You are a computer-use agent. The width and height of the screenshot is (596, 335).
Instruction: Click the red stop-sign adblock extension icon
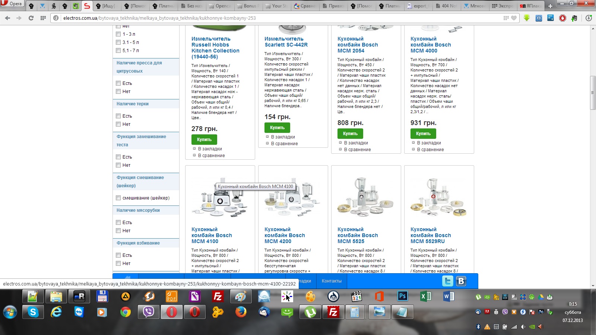(x=562, y=18)
